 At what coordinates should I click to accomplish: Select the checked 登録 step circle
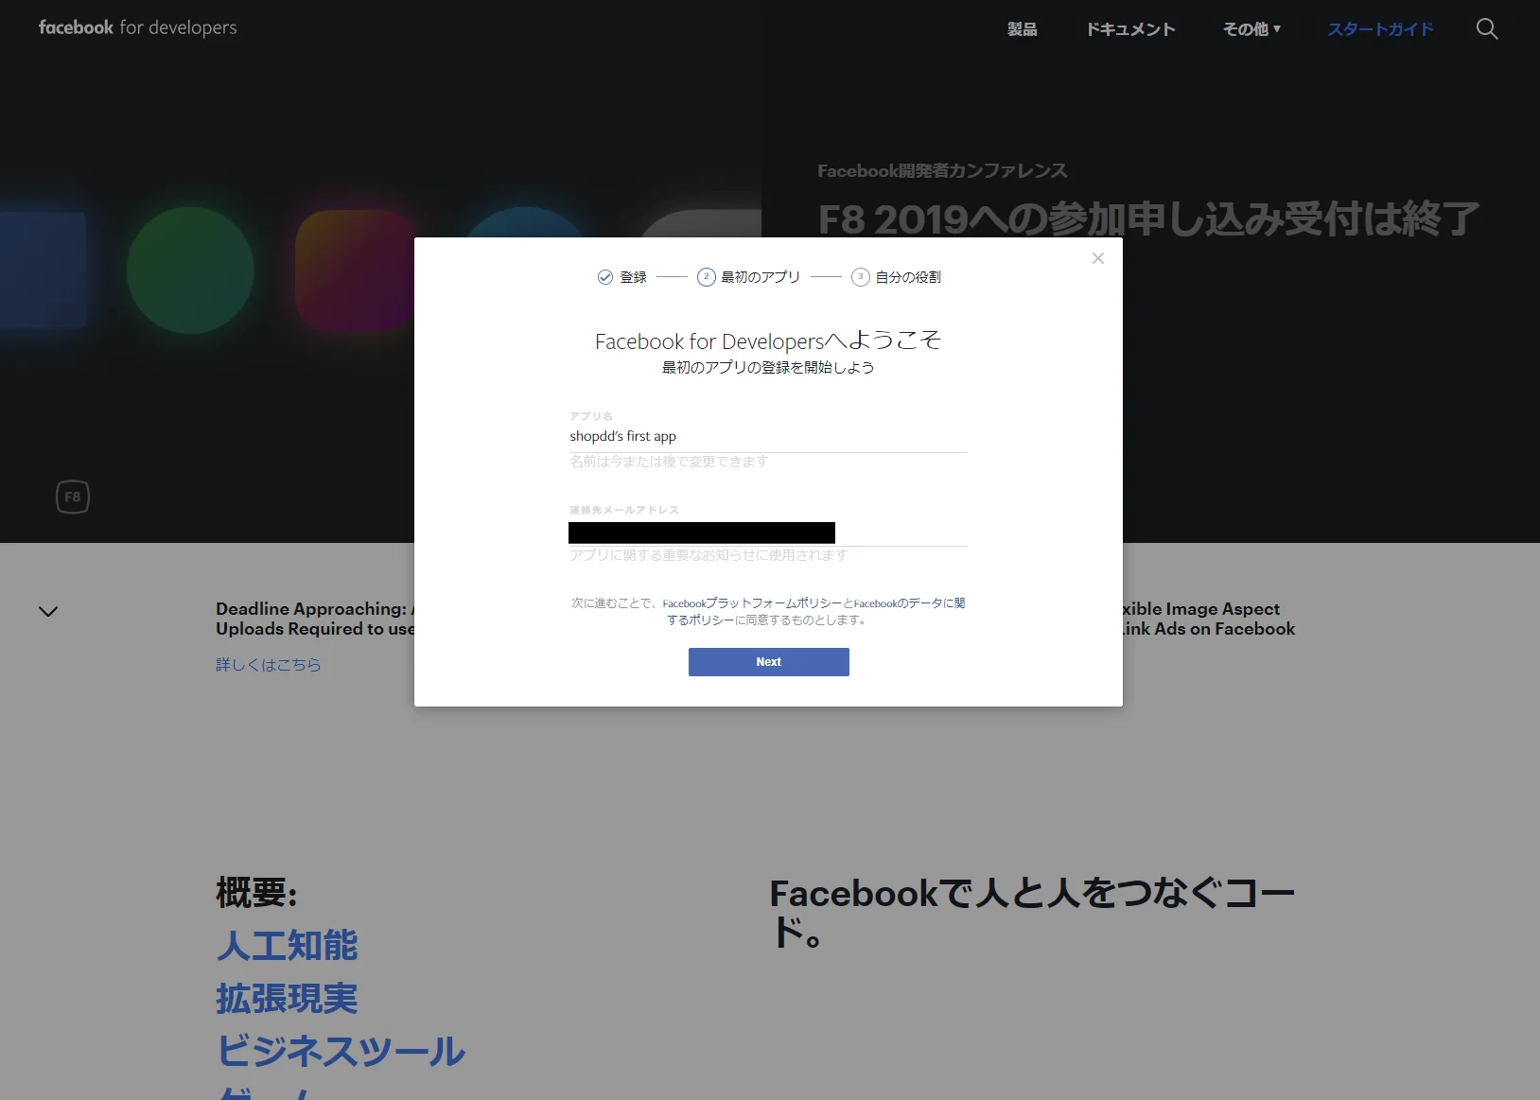pyautogui.click(x=605, y=277)
